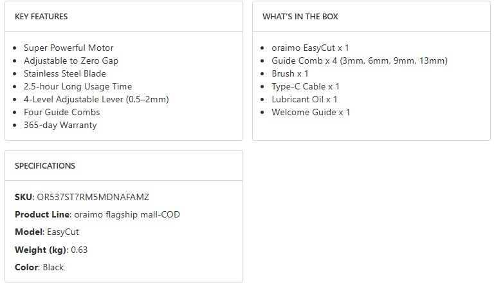This screenshot has height=287, width=494.
Task: Click the Weight (kg) value 0.63
Action: [79, 250]
